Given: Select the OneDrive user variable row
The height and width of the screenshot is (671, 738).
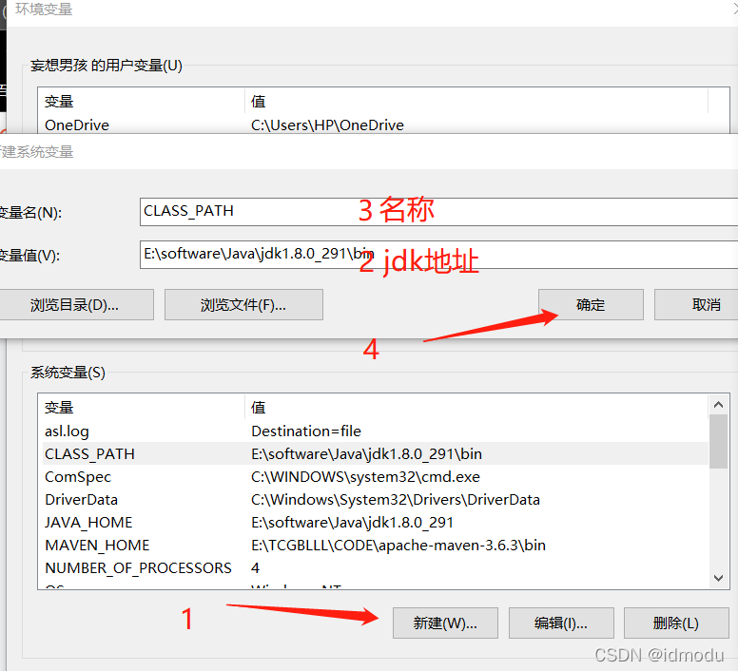Looking at the screenshot, I should (376, 125).
